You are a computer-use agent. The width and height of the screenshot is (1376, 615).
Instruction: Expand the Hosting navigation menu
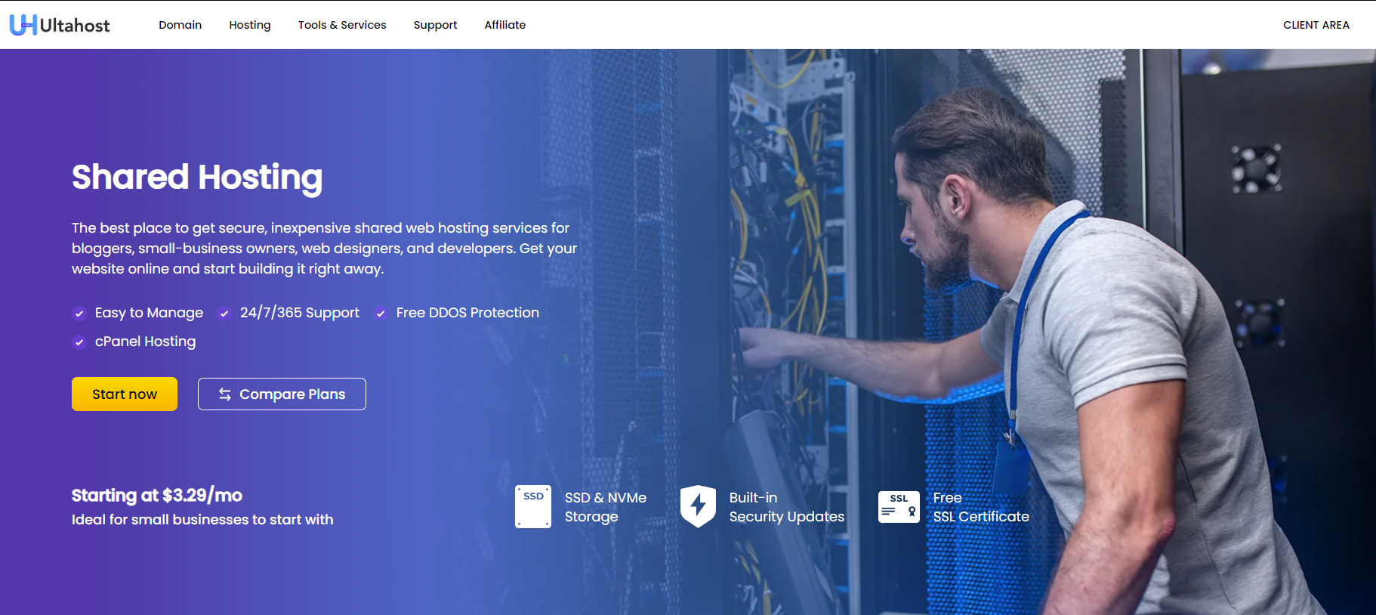pyautogui.click(x=250, y=25)
